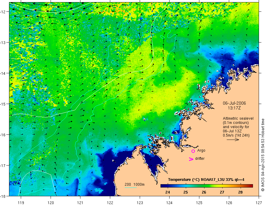Click the drifter legend label
The height and width of the screenshot is (205, 265).
click(x=200, y=159)
